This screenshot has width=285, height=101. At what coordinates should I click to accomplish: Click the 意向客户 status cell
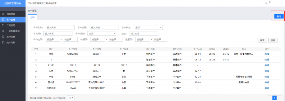coord(151,54)
